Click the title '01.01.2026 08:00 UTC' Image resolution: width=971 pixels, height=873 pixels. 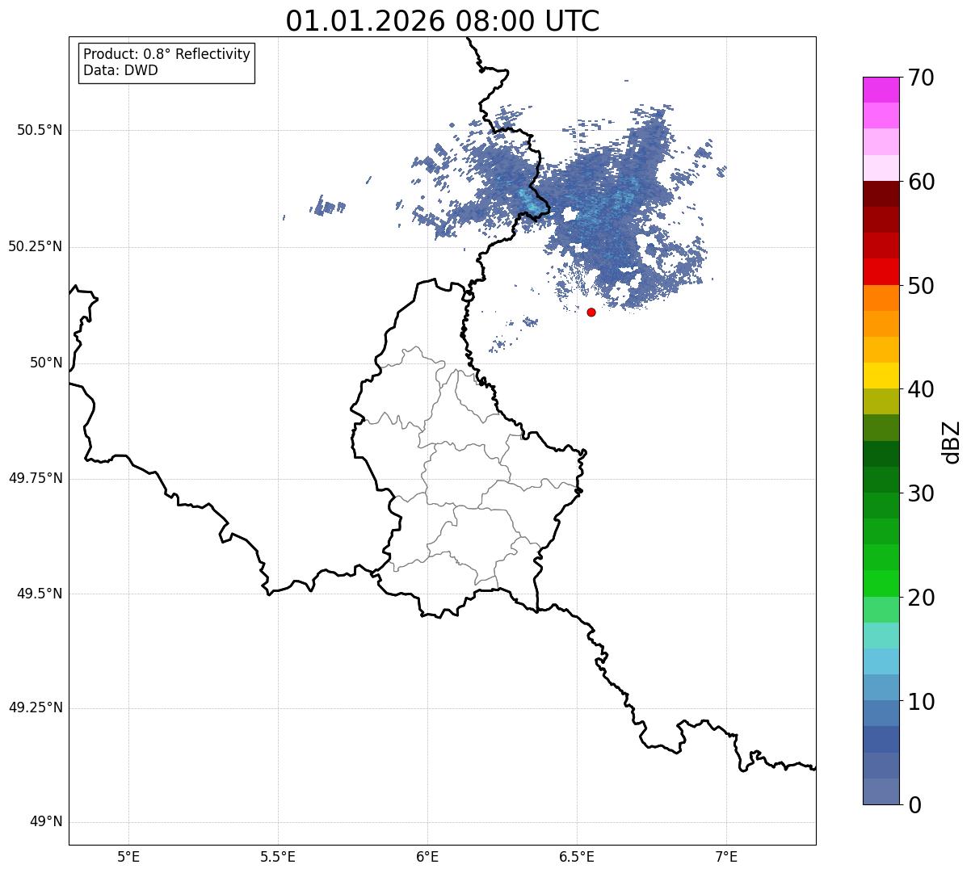(x=443, y=21)
